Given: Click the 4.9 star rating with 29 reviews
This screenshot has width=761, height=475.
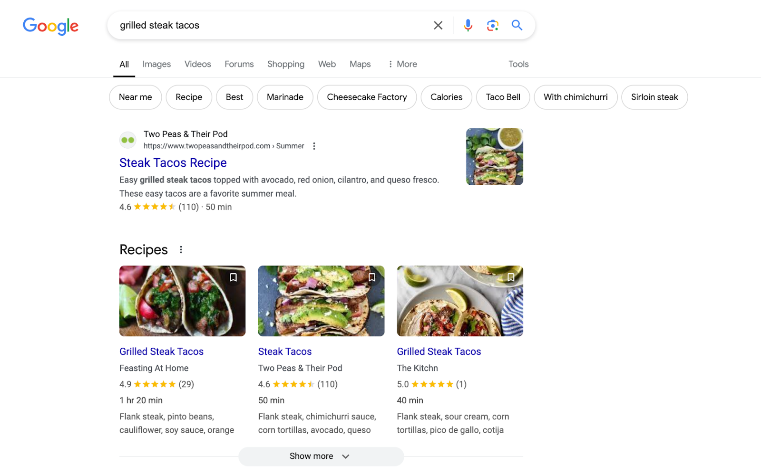Looking at the screenshot, I should click(157, 384).
